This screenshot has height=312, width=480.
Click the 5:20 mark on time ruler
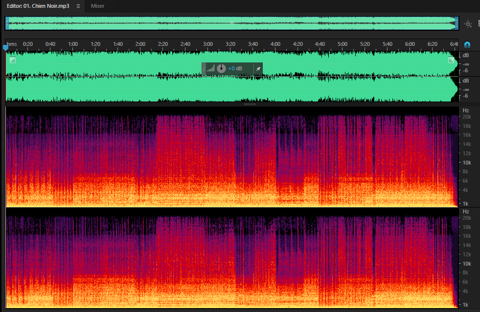click(x=365, y=44)
